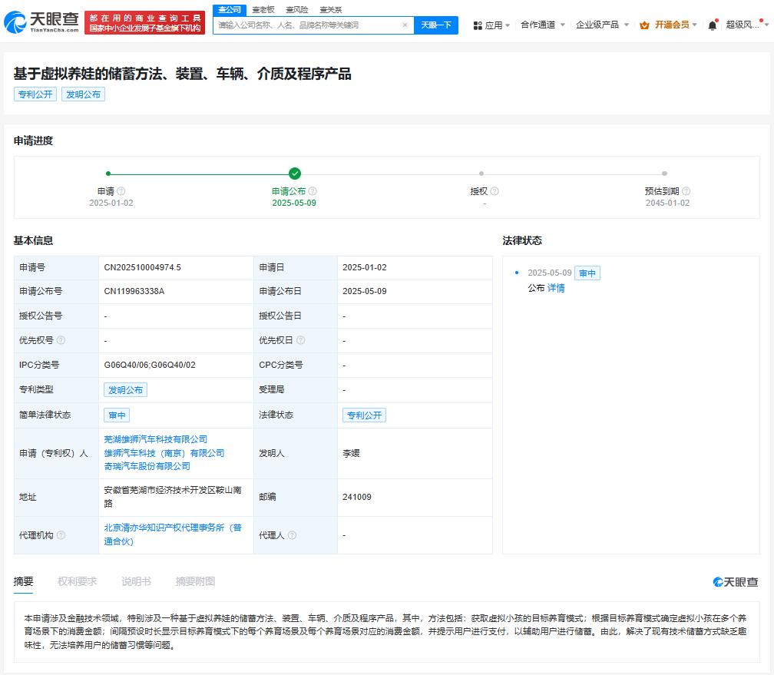Image resolution: width=774 pixels, height=675 pixels.
Task: Click help icon beside 预估到期
Action: coord(686,191)
